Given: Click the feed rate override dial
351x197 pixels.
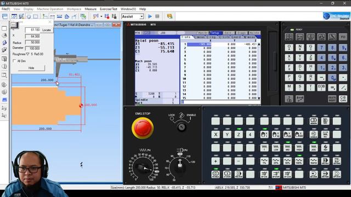Looking at the screenshot, I should click(x=143, y=168).
